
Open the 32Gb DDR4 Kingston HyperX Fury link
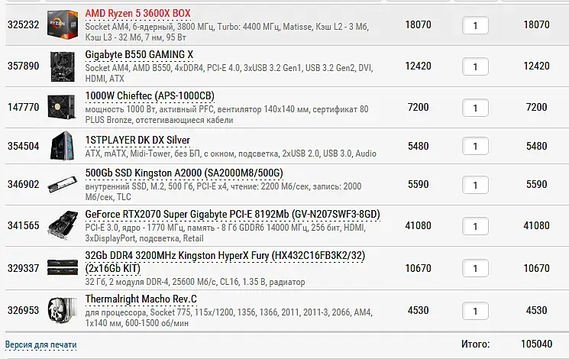pyautogui.click(x=225, y=262)
